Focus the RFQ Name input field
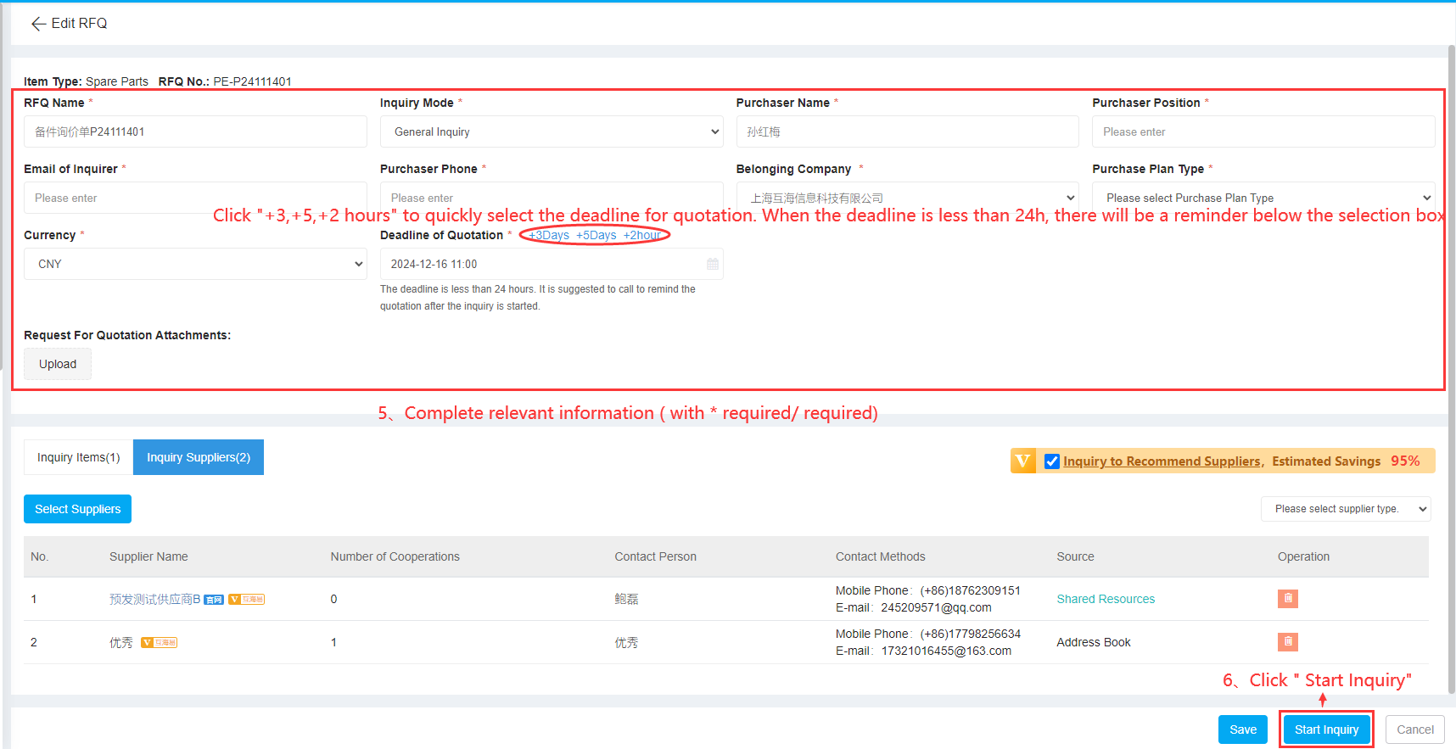 (195, 131)
